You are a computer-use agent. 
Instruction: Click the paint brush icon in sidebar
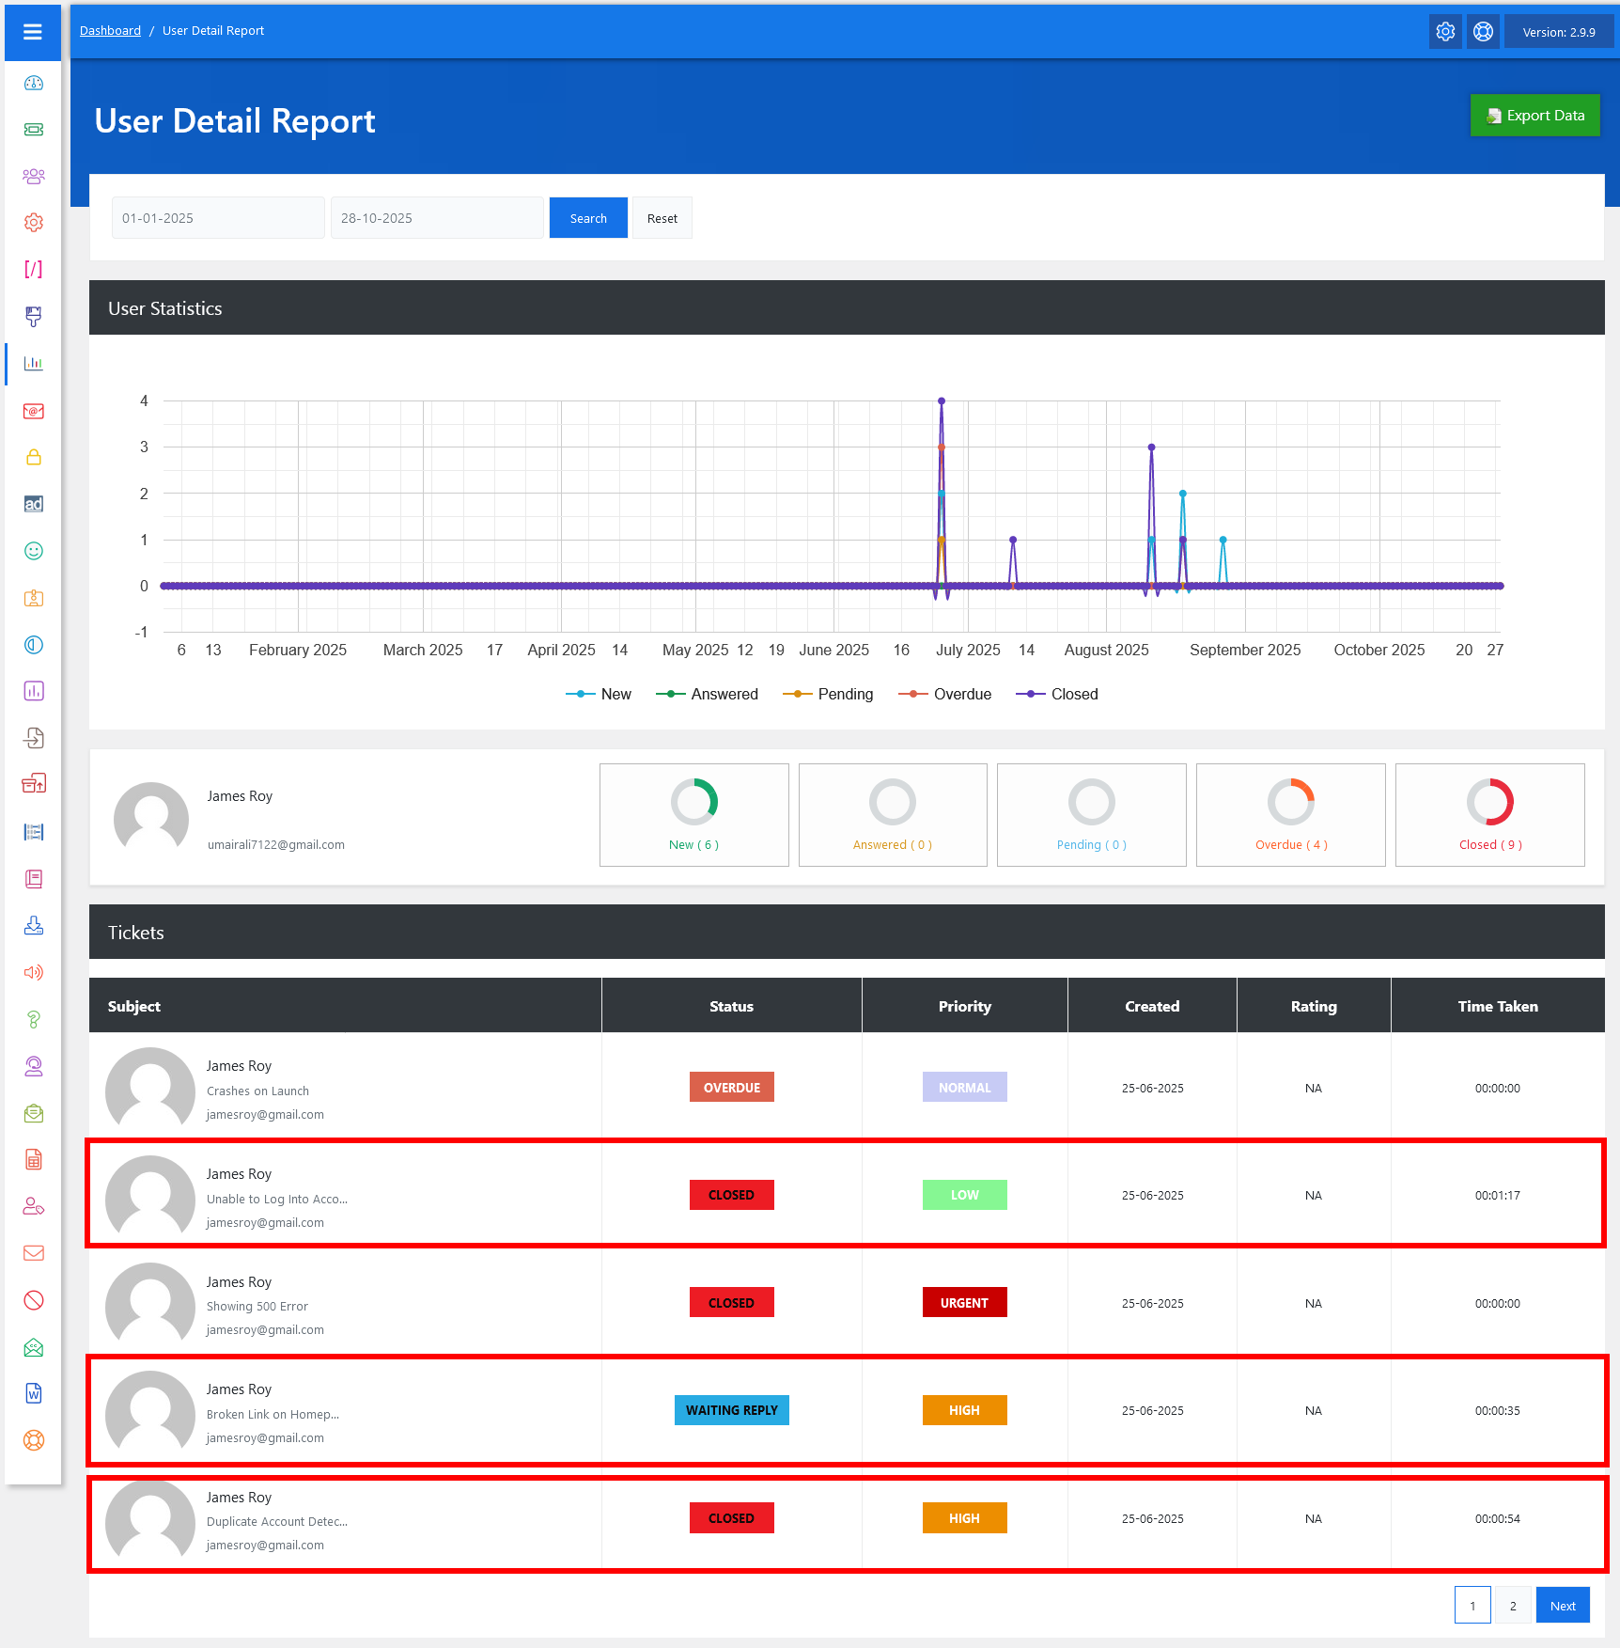tap(34, 316)
